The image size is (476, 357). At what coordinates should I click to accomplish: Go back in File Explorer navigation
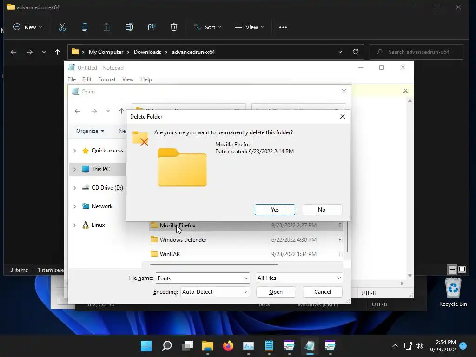click(13, 52)
